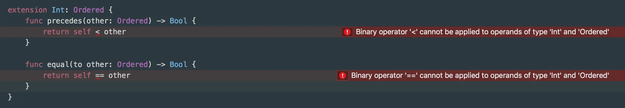
Task: Click the 'func' keyword before precedes
Action: click(34, 21)
